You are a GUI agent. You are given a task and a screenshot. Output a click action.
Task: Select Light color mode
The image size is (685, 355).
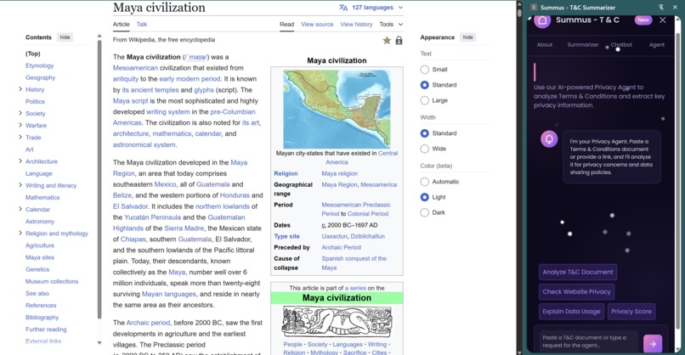pos(424,197)
